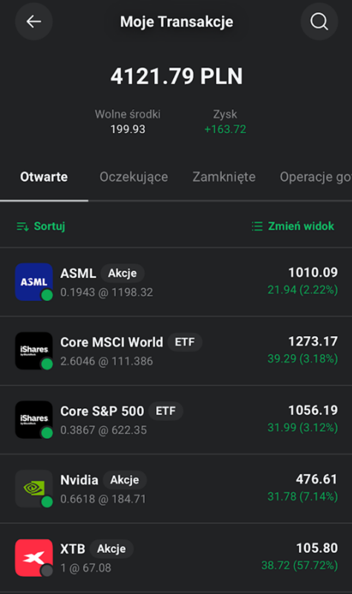Switch to the Oczekujące tab

(134, 177)
